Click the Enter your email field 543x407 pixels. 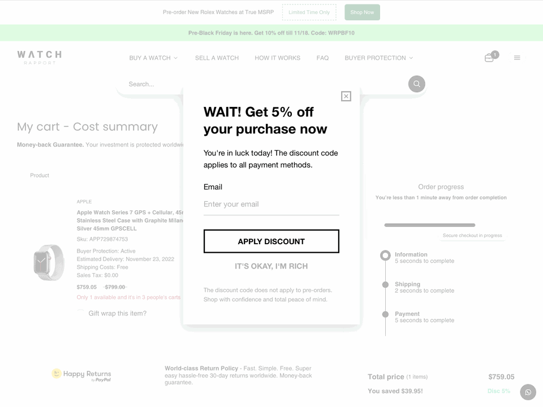point(271,204)
